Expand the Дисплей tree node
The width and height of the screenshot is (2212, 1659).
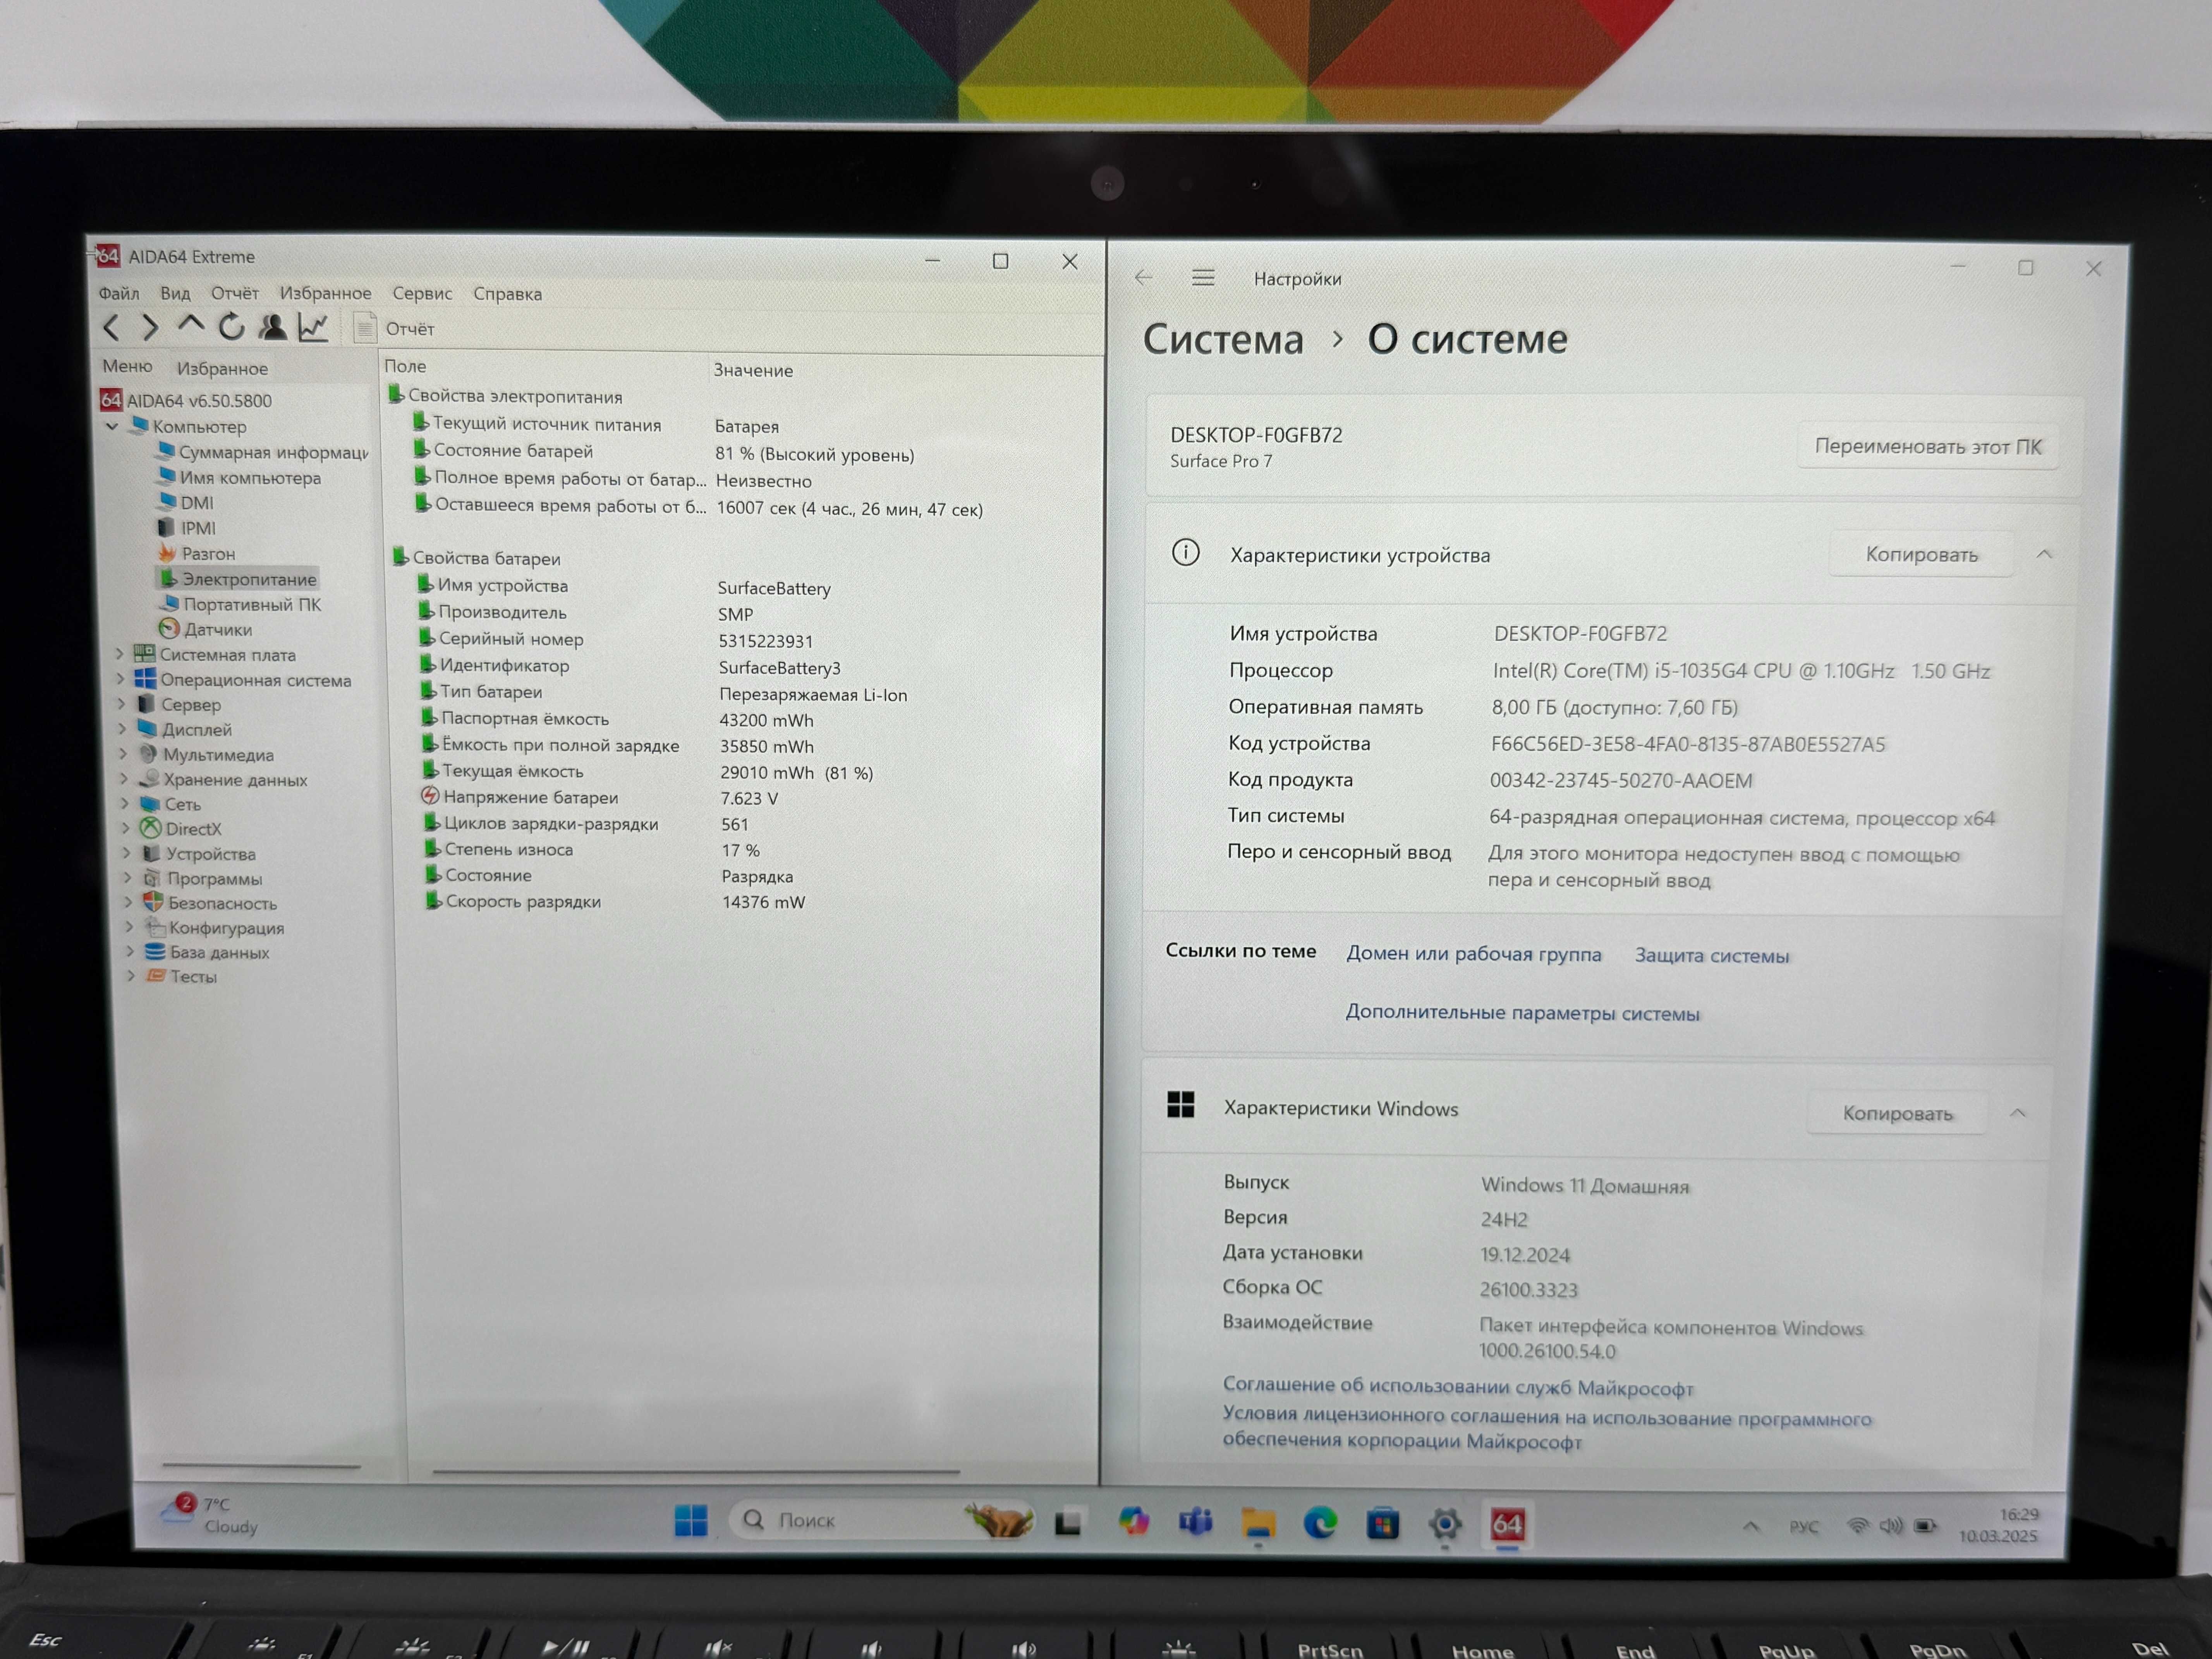point(123,729)
